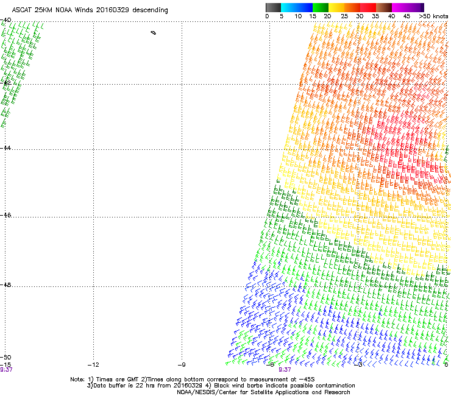Click the longitude axis label '-15'
Image resolution: width=451 pixels, height=396 pixels.
[x=5, y=365]
